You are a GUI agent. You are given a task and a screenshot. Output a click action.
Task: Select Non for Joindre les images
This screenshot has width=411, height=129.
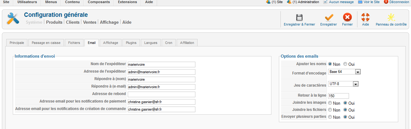(330, 103)
